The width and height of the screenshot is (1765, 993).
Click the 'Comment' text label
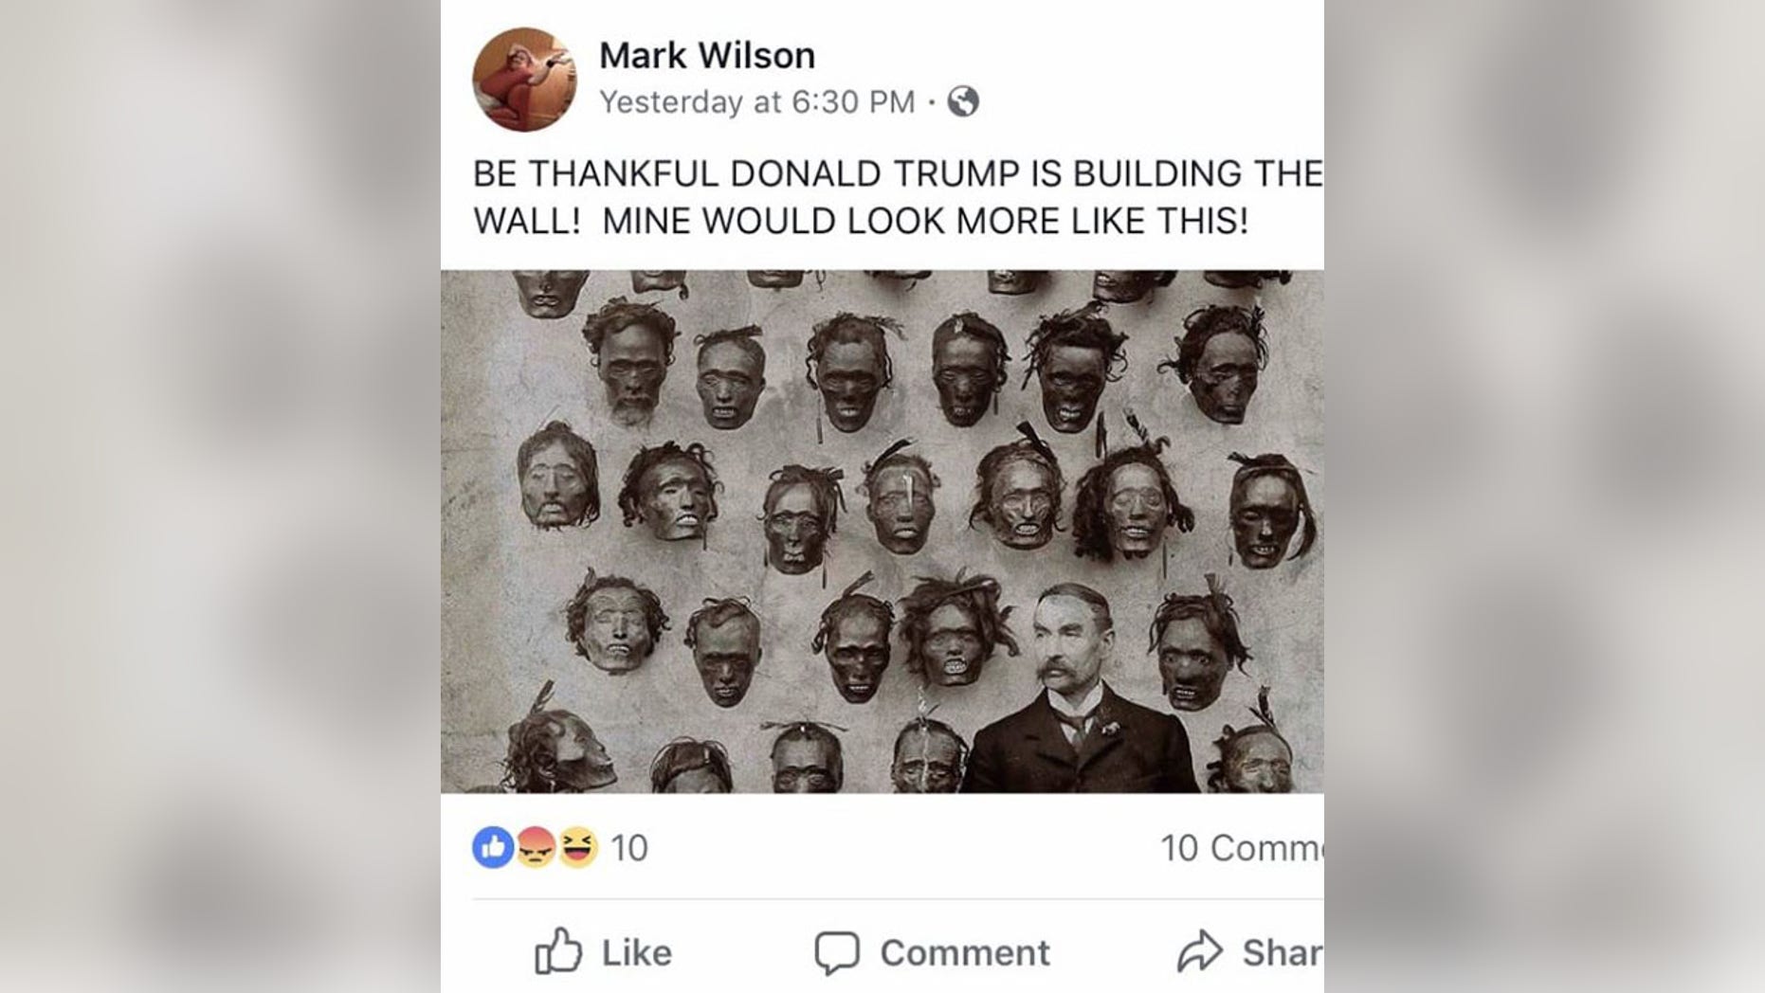coord(965,953)
